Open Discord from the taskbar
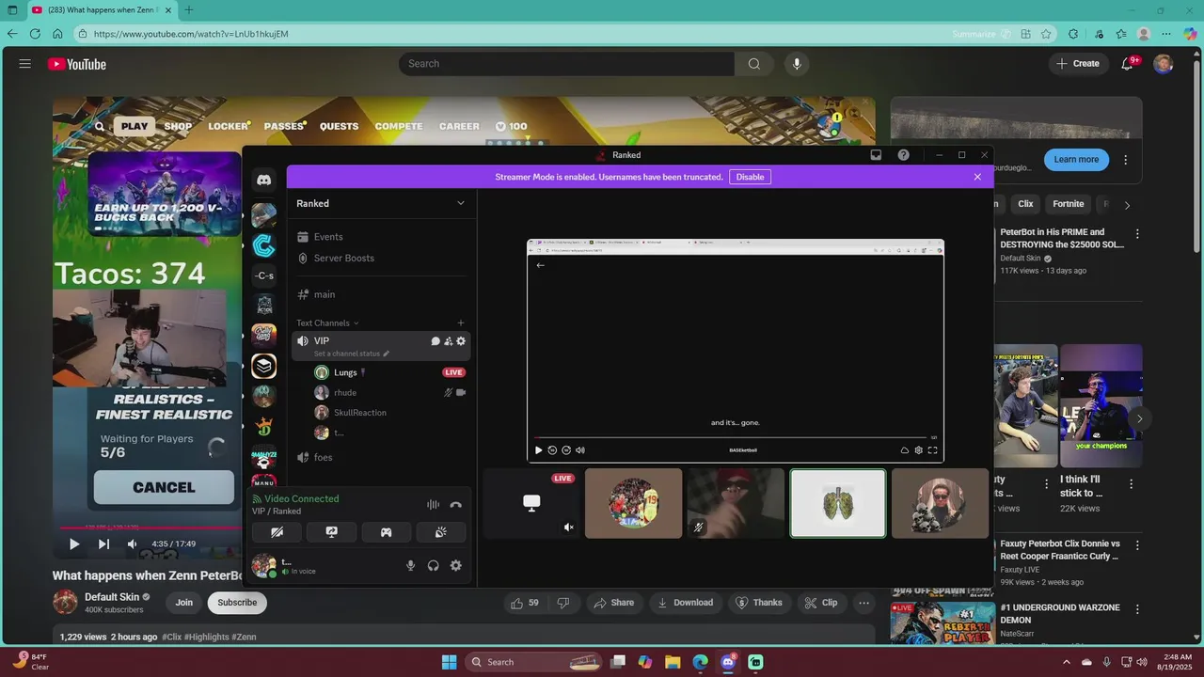 (x=727, y=662)
